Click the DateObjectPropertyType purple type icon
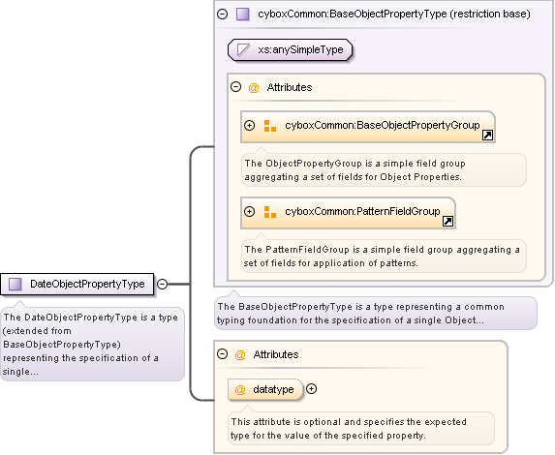The height and width of the screenshot is (455, 555). pyautogui.click(x=15, y=284)
